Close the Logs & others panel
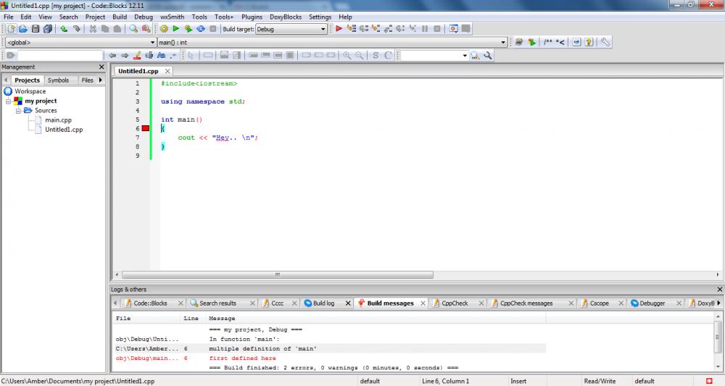The width and height of the screenshot is (725, 386). tap(719, 290)
